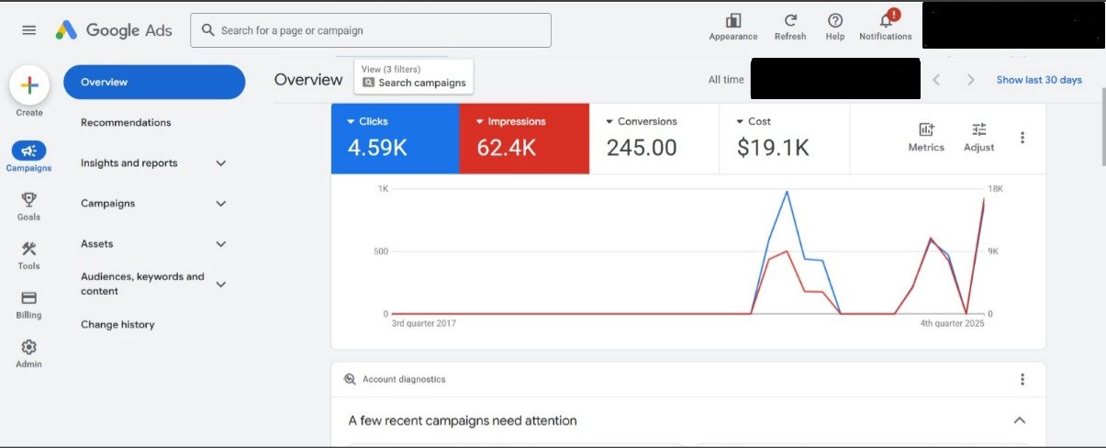Screen dimensions: 1106x448
Task: Select Recommendations in the left menu
Action: coord(126,123)
